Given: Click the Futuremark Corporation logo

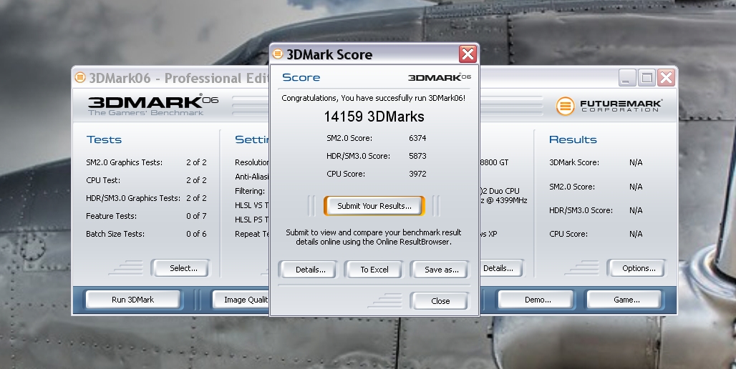Looking at the screenshot, I should point(609,106).
